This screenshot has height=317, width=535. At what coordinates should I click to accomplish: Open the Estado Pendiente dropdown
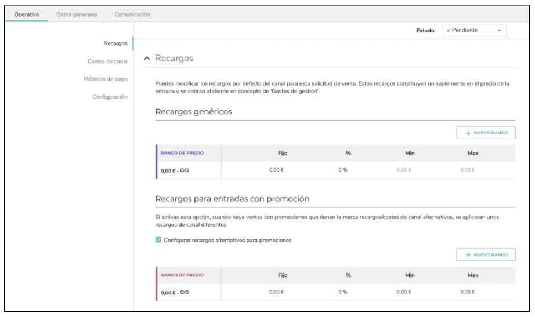click(x=474, y=30)
